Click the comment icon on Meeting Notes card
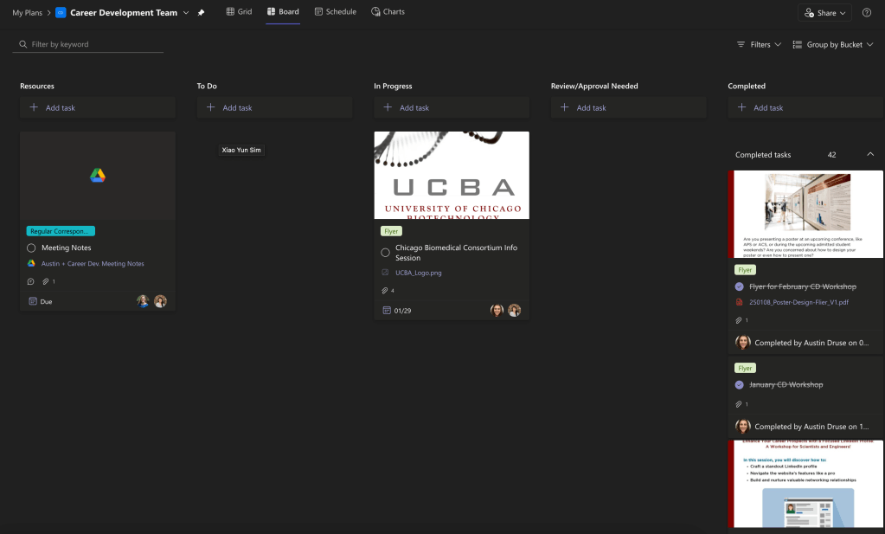The image size is (885, 534). 31,281
